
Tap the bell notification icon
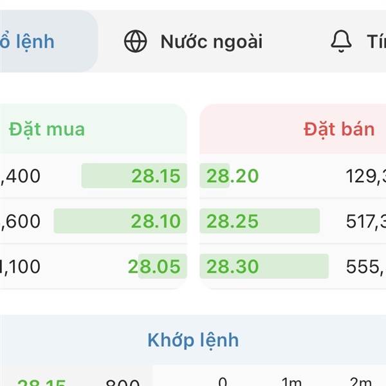(341, 42)
